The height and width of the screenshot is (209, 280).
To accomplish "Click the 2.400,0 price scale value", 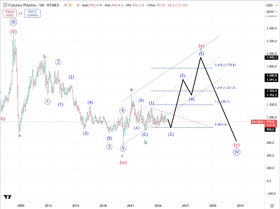I will coord(272,28).
